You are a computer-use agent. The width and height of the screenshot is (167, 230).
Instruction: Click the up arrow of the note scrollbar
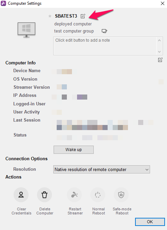point(159,40)
